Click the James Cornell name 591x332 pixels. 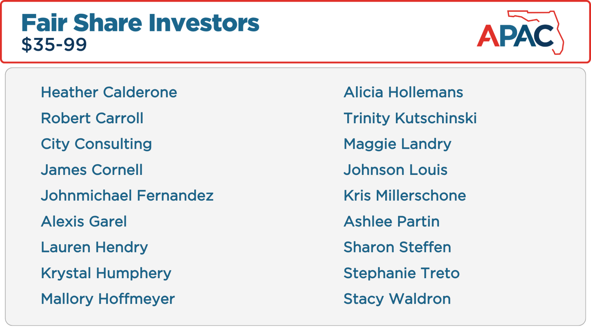tap(92, 170)
